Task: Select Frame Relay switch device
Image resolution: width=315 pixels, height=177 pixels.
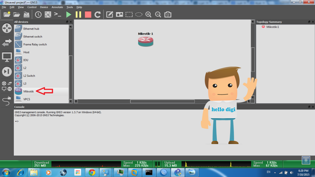Action: [42, 44]
